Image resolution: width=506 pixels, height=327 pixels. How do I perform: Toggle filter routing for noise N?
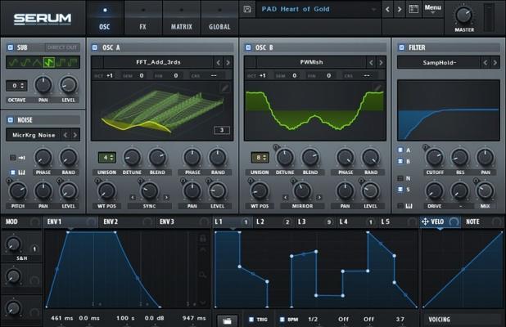point(400,178)
